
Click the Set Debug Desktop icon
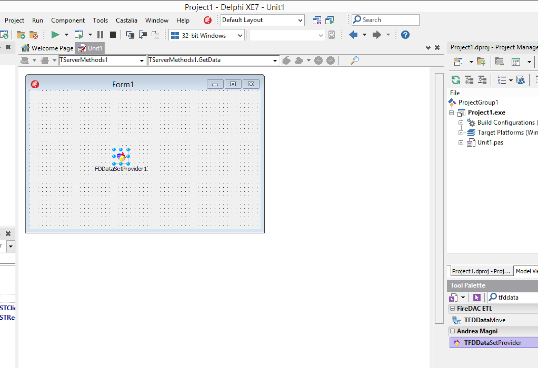pyautogui.click(x=330, y=20)
